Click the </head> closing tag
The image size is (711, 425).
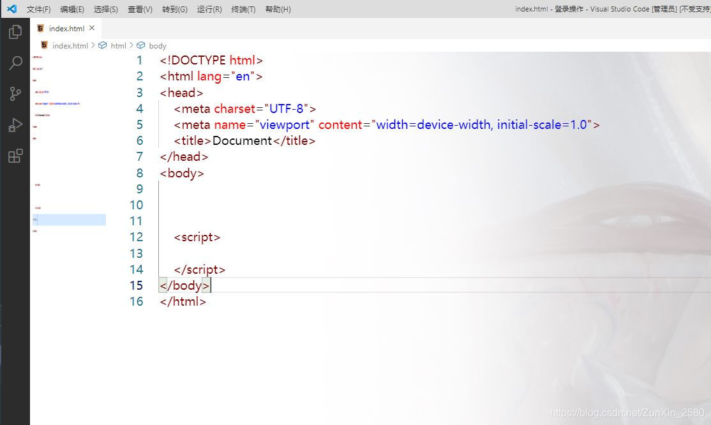(x=184, y=157)
